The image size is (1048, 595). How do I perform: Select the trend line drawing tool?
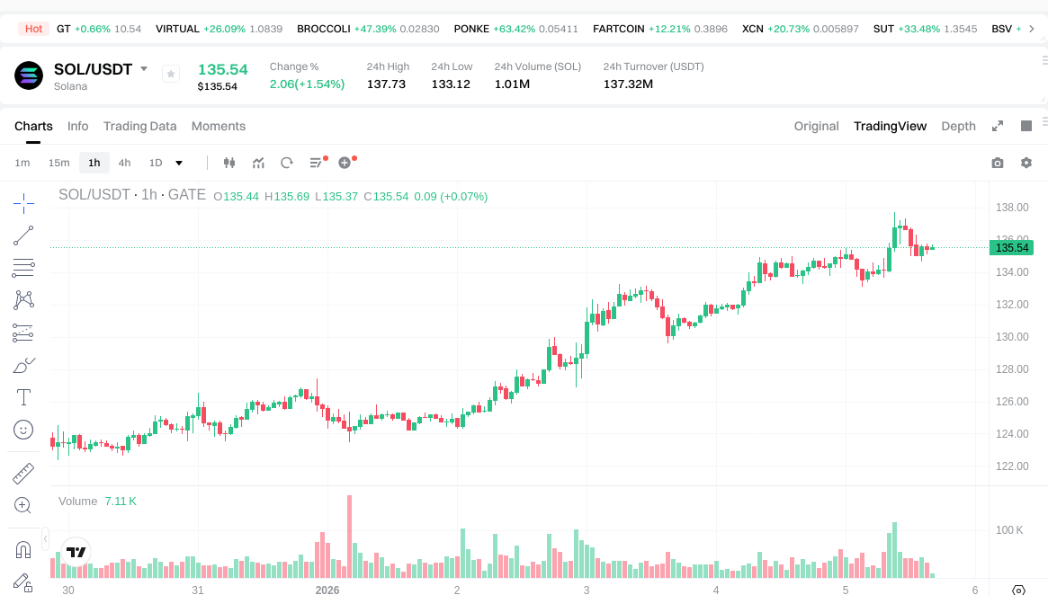pyautogui.click(x=23, y=235)
